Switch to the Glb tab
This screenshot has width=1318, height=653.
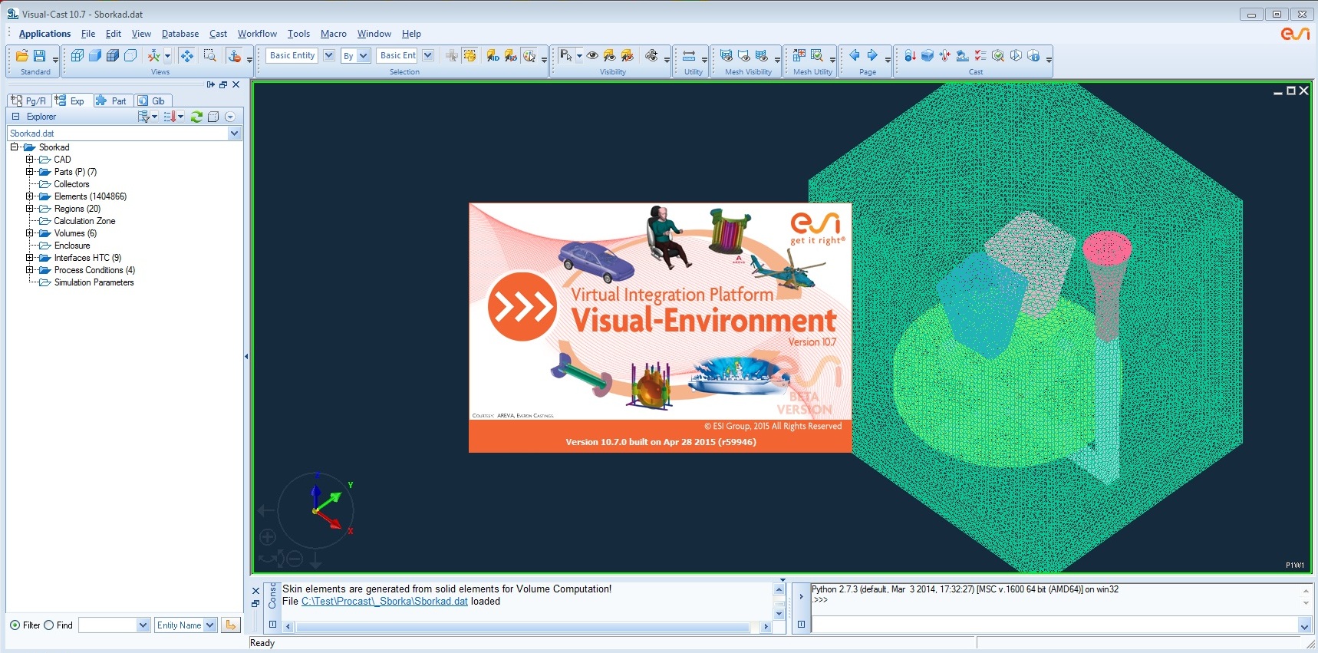pos(152,101)
